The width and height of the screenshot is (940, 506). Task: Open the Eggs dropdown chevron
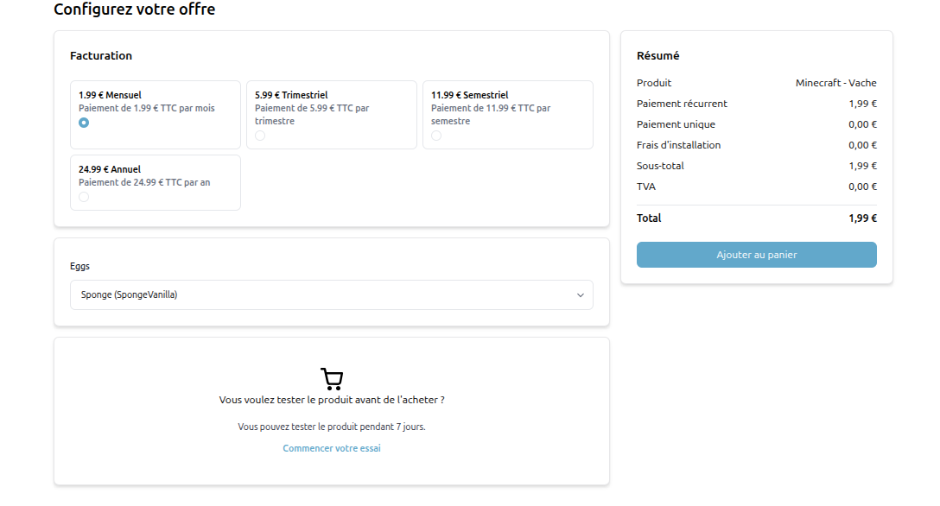[581, 295]
